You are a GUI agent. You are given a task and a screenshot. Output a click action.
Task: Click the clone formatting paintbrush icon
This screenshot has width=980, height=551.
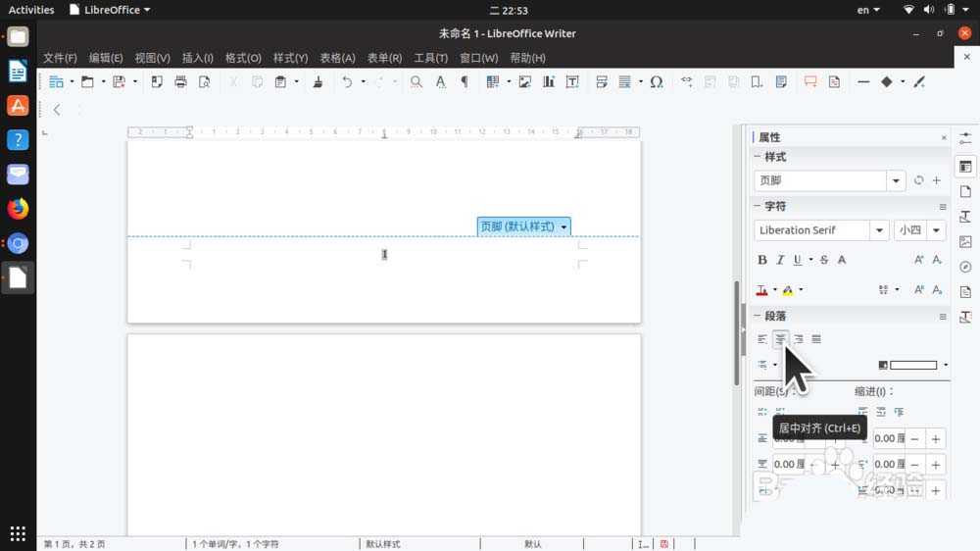(318, 82)
